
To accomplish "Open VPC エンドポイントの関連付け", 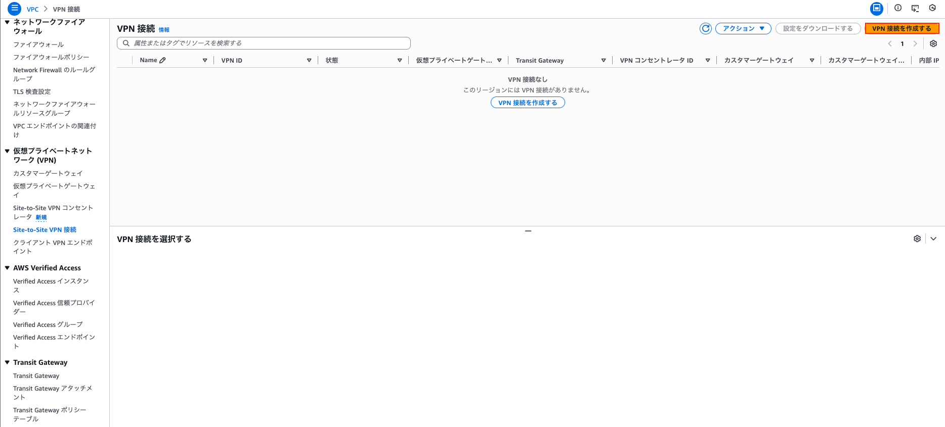I will click(54, 130).
